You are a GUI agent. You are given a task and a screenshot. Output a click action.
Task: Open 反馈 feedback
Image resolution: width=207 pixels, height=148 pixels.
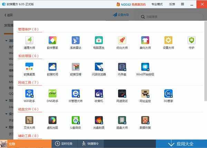172,4
